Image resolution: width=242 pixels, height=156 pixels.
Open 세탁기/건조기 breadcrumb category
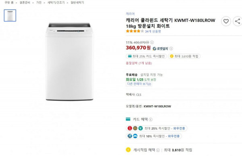pyautogui.click(x=56, y=3)
